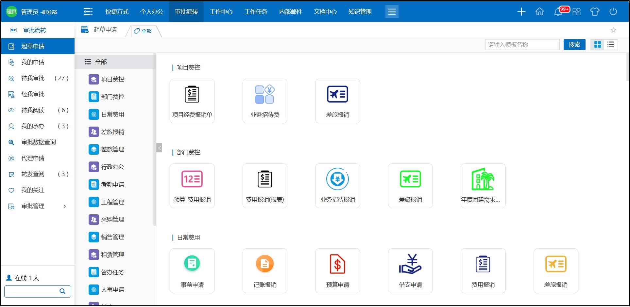Focus the template name search field
Image resolution: width=630 pixels, height=307 pixels.
click(x=522, y=45)
